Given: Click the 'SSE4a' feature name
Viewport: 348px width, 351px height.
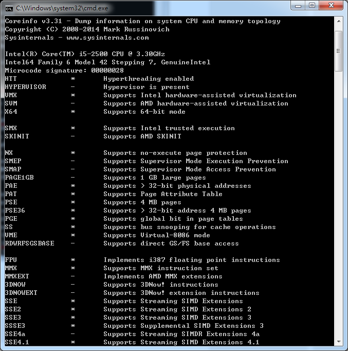Looking at the screenshot, I should coord(15,334).
